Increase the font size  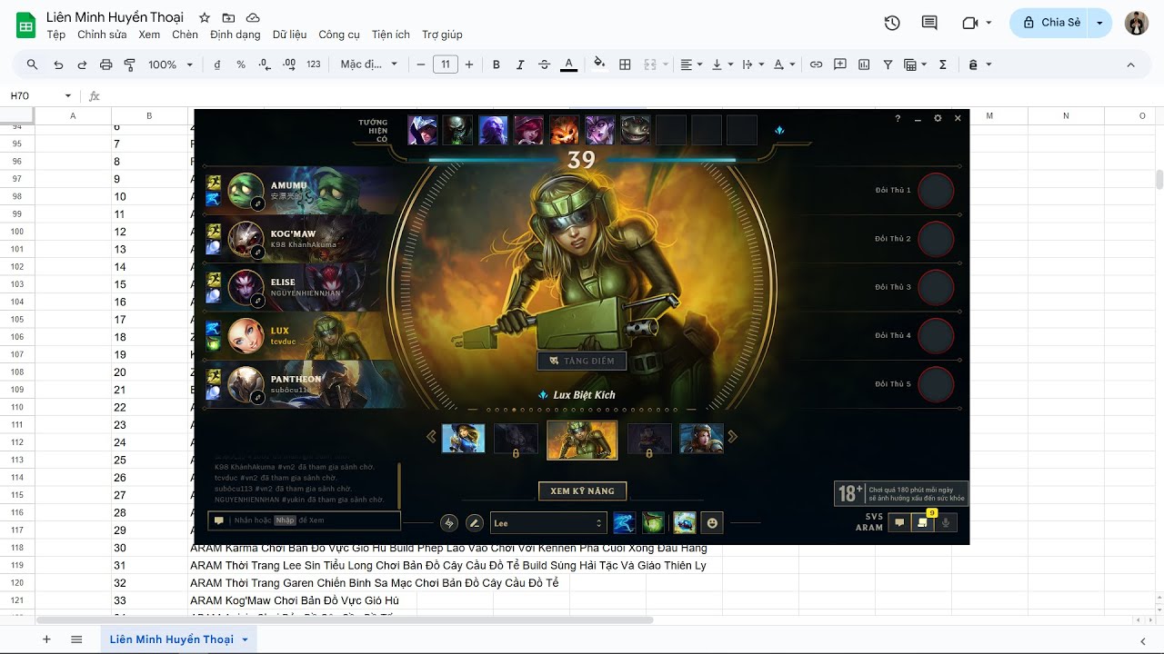[x=469, y=64]
